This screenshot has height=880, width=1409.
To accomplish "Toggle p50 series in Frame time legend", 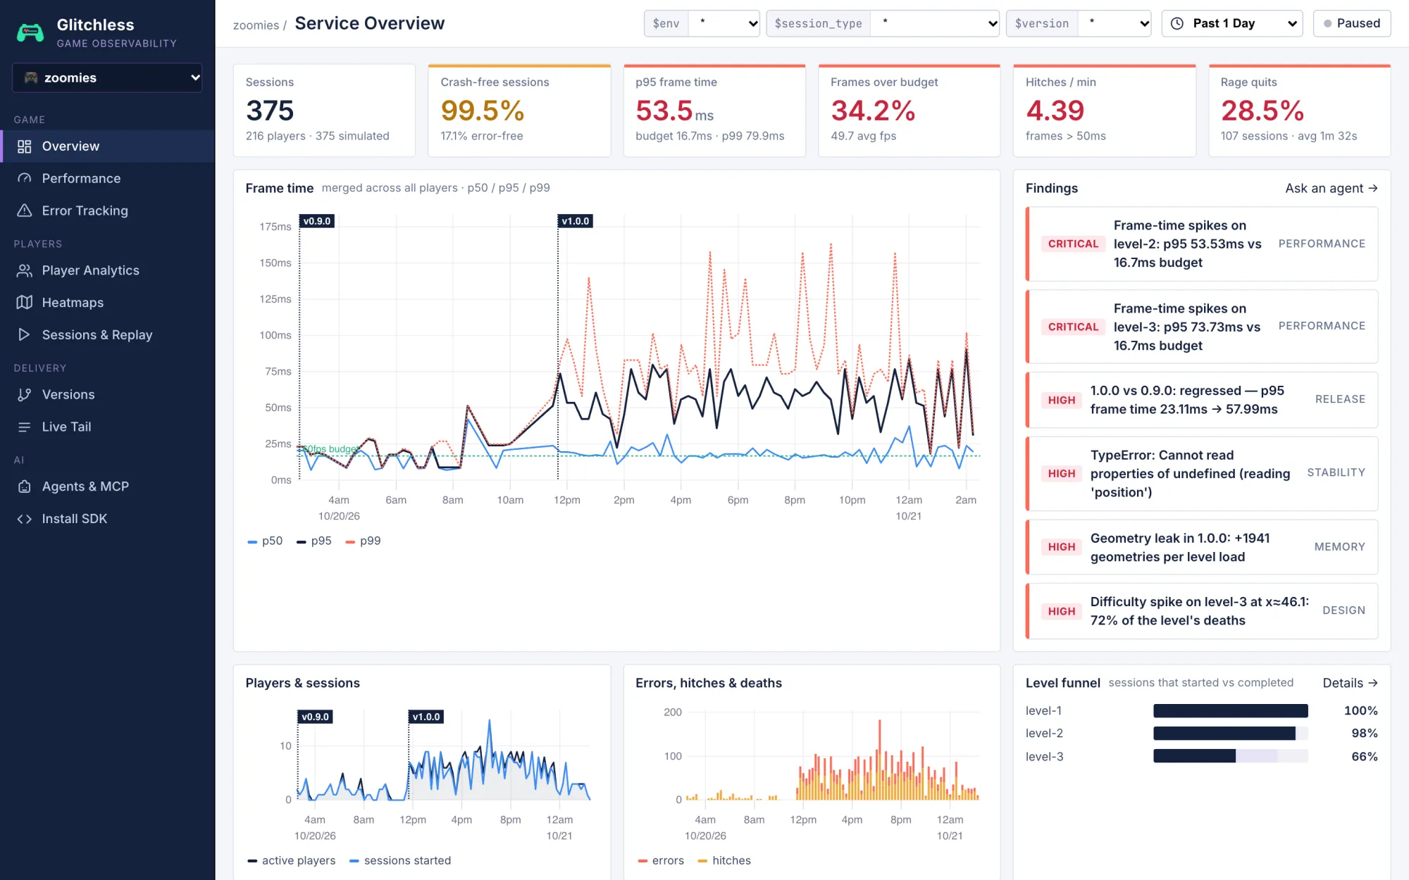I will (x=265, y=541).
